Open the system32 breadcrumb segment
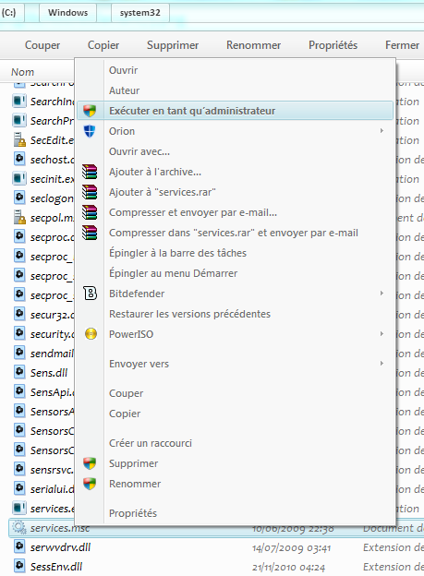Image resolution: width=424 pixels, height=576 pixels. pos(140,13)
